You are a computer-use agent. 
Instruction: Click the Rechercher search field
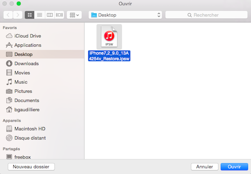pyautogui.click(x=206, y=15)
